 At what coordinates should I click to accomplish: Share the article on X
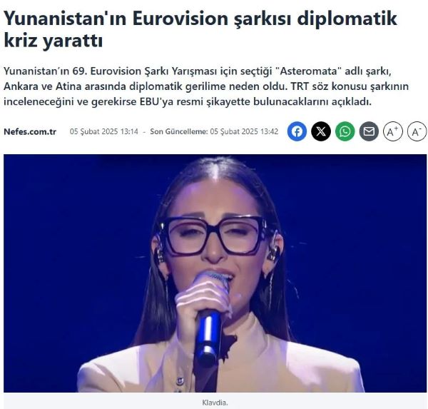(321, 131)
